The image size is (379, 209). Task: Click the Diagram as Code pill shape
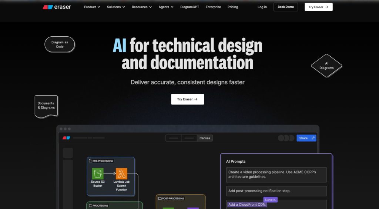60,44
